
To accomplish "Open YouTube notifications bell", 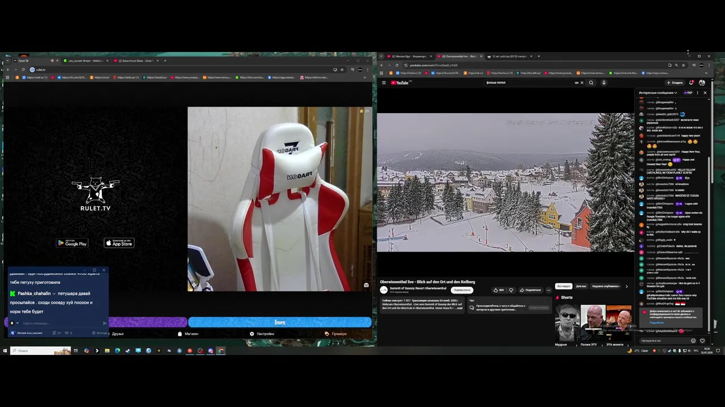I will [x=692, y=83].
